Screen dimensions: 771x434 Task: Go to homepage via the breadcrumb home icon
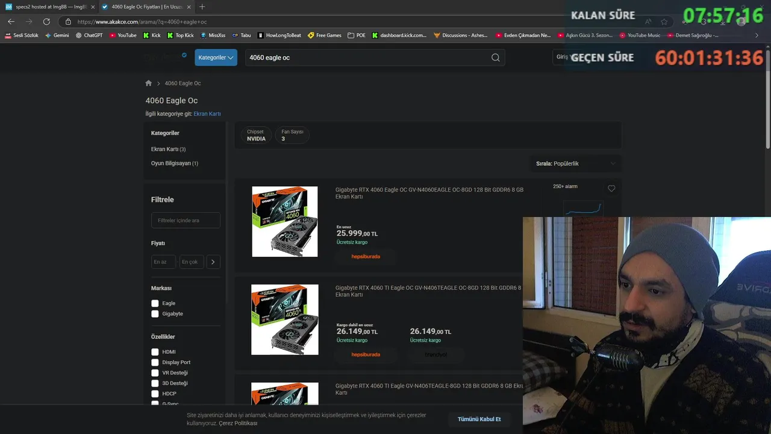[149, 83]
